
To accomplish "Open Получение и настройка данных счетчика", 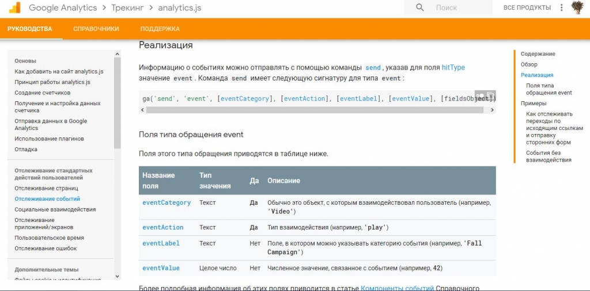I will pos(58,106).
